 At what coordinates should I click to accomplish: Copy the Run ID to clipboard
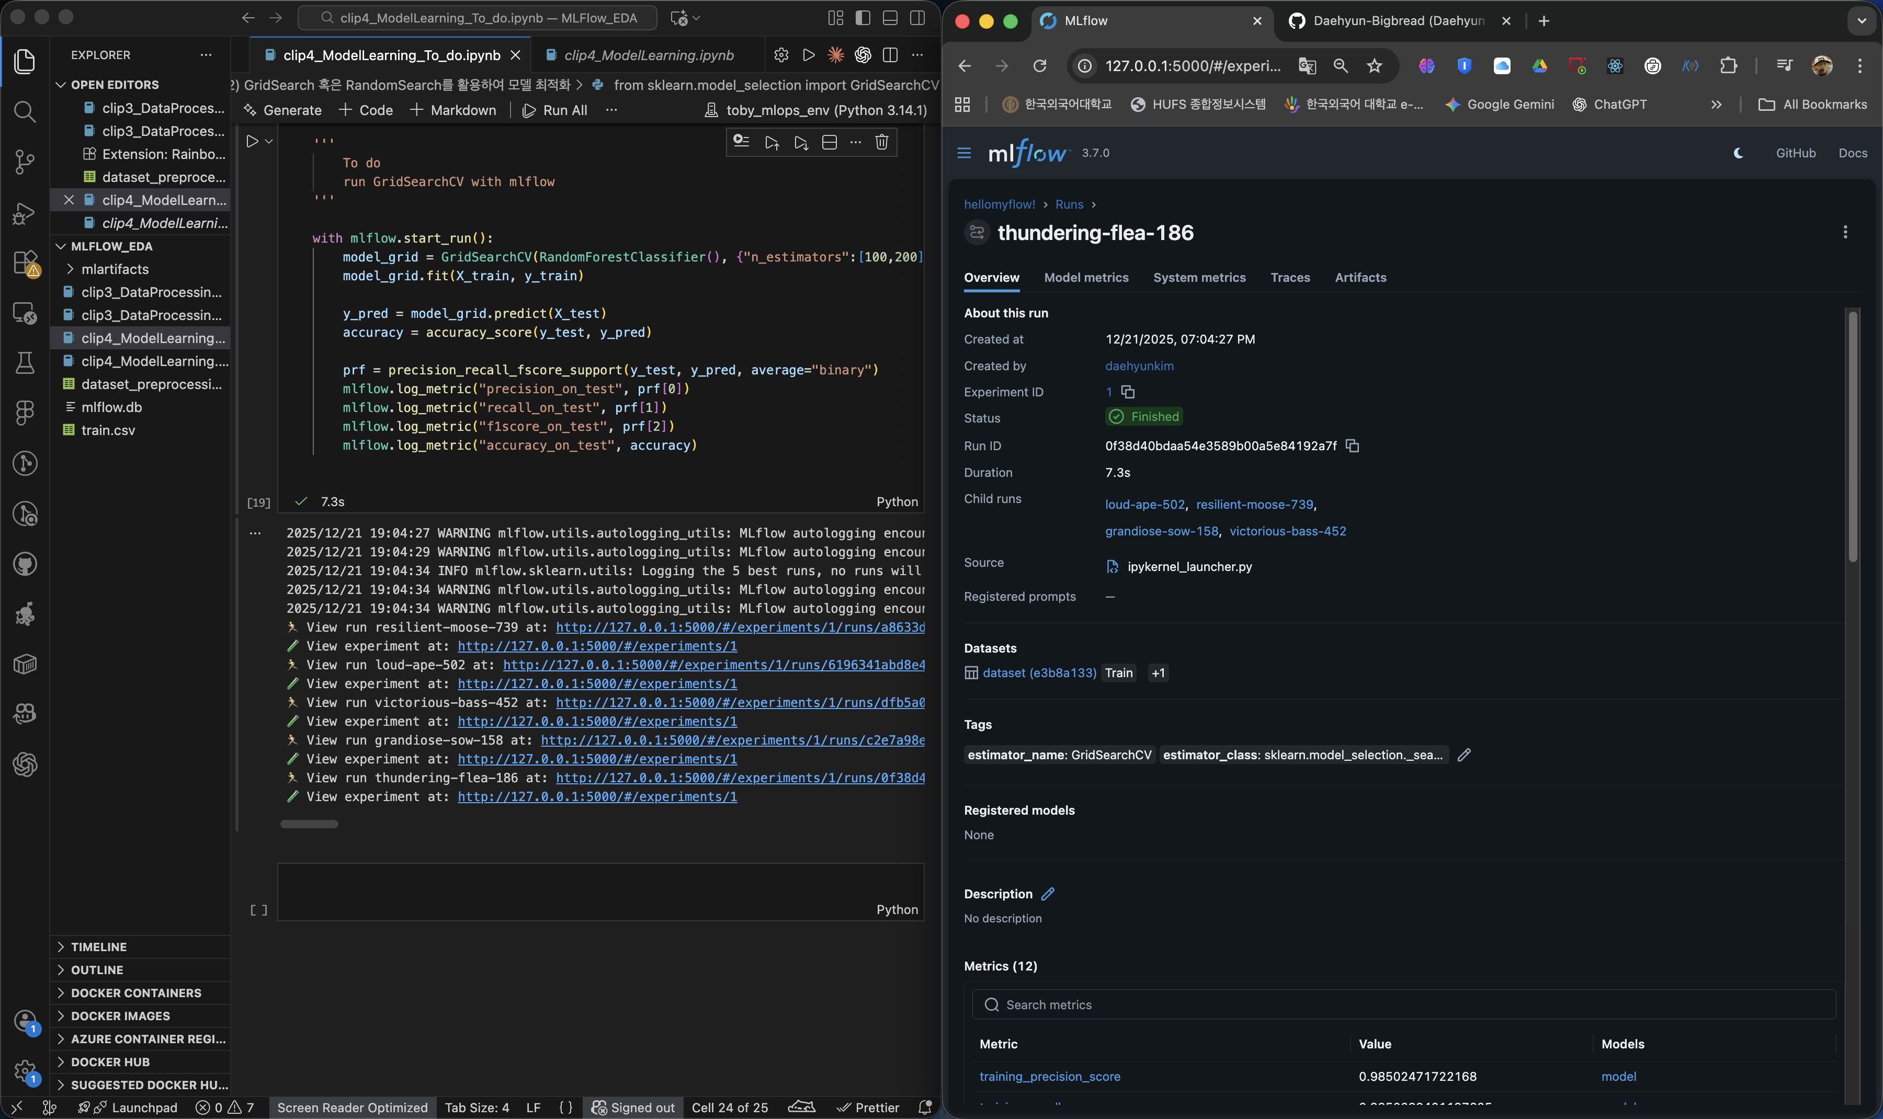[x=1352, y=446]
